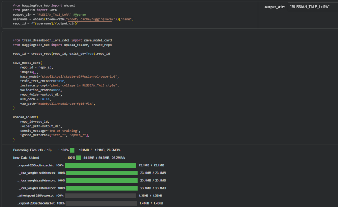
Task: Click the instance_prompt RUSSIAN_TALE string
Action: (84, 85)
